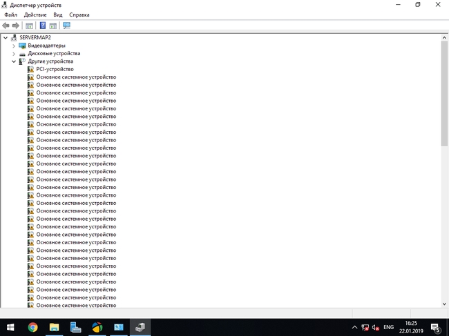
Task: Show hidden tray icons chevron
Action: coord(354,328)
